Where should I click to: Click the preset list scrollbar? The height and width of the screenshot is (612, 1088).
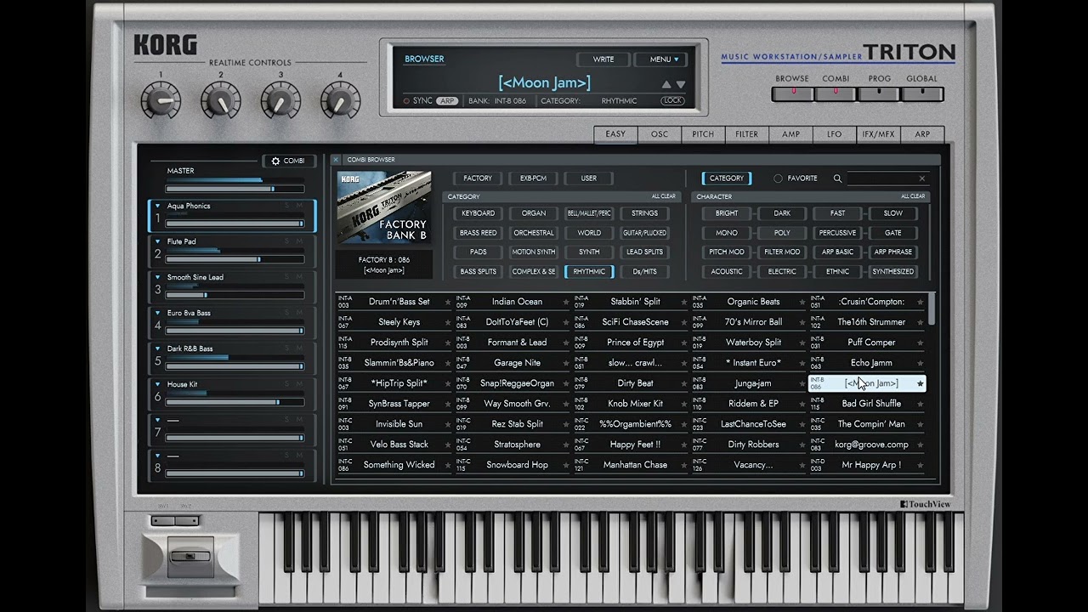(x=932, y=308)
